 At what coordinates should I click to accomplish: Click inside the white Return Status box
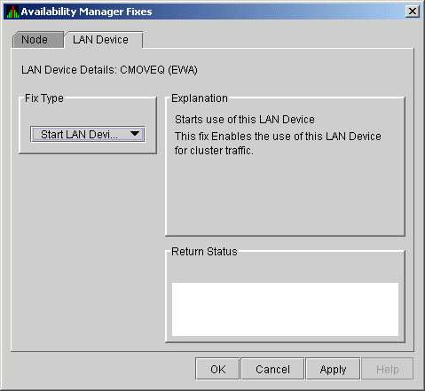pyautogui.click(x=285, y=309)
